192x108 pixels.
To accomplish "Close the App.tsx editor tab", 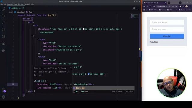I will pyautogui.click(x=23, y=8).
